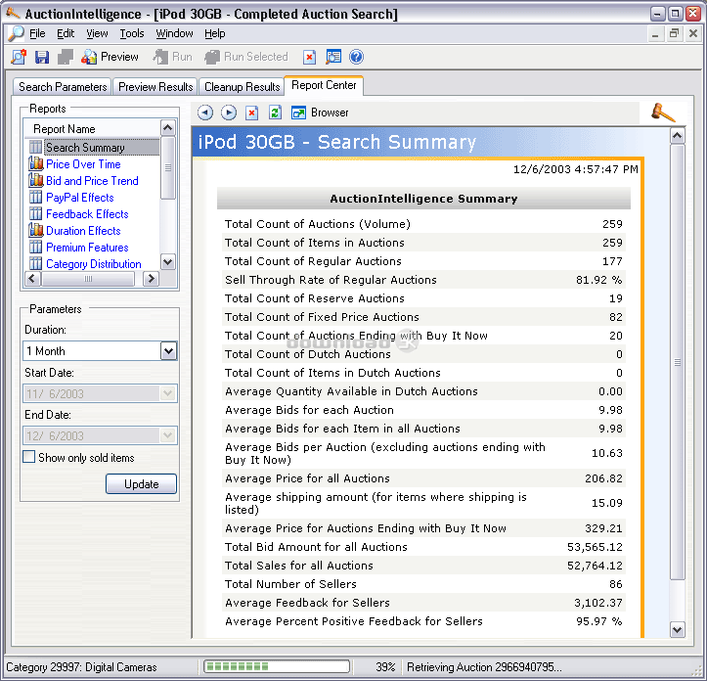
Task: Click the auction gavel logo icon
Action: (x=663, y=112)
